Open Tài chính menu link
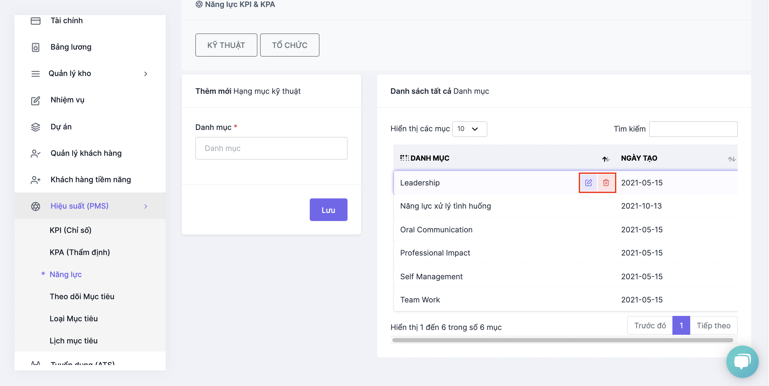The height and width of the screenshot is (386, 769). pyautogui.click(x=66, y=20)
